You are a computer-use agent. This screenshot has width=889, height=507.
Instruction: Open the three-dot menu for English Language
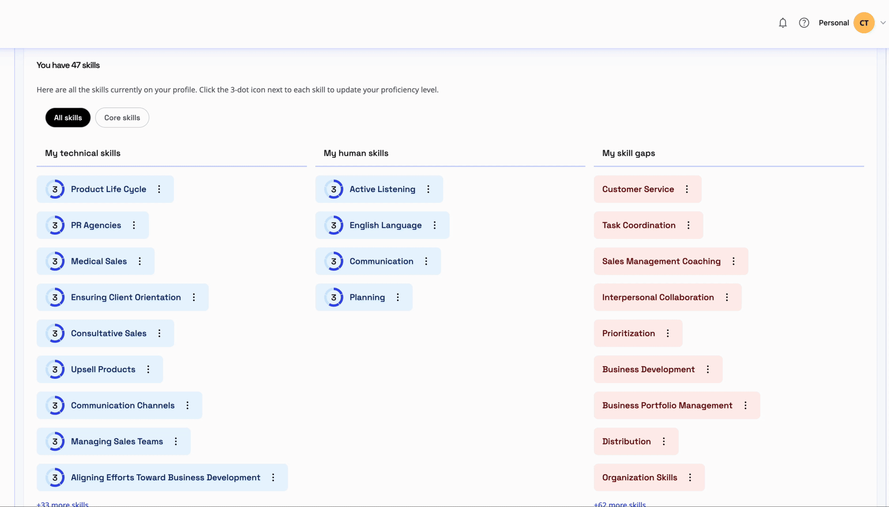[x=435, y=225]
